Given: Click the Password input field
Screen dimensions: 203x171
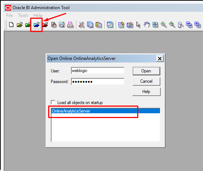Looking at the screenshot, I should pyautogui.click(x=97, y=82).
